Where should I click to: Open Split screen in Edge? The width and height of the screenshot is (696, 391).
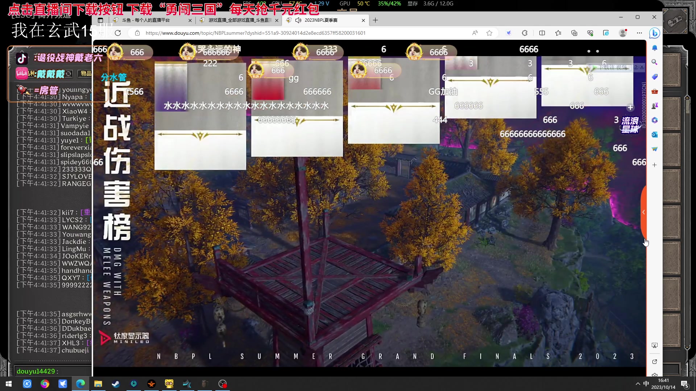pos(542,33)
